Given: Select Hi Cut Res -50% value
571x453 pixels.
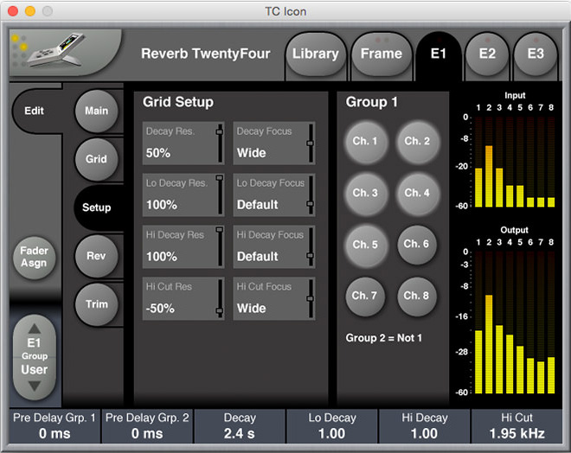Looking at the screenshot, I should pos(160,308).
